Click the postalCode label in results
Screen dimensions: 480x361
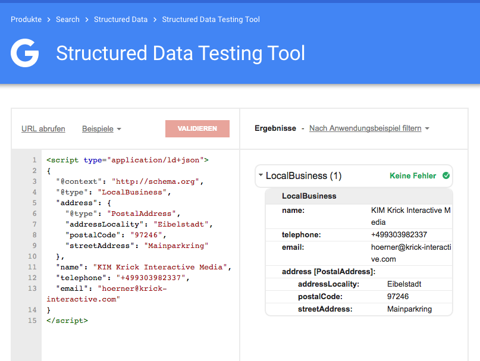(320, 297)
